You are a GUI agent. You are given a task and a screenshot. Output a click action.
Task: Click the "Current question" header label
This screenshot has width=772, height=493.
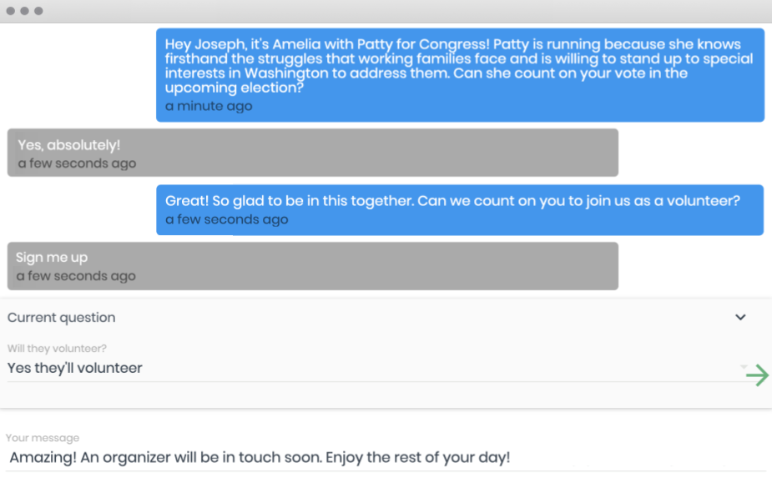click(x=62, y=318)
